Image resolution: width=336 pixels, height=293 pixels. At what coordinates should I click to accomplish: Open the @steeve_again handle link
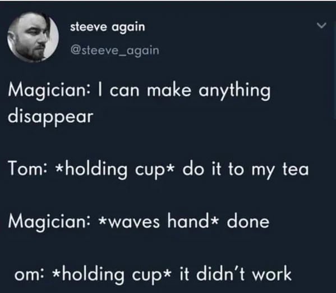pyautogui.click(x=115, y=51)
